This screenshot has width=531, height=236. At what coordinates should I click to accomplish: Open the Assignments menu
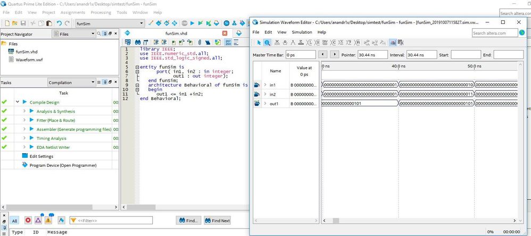point(72,12)
